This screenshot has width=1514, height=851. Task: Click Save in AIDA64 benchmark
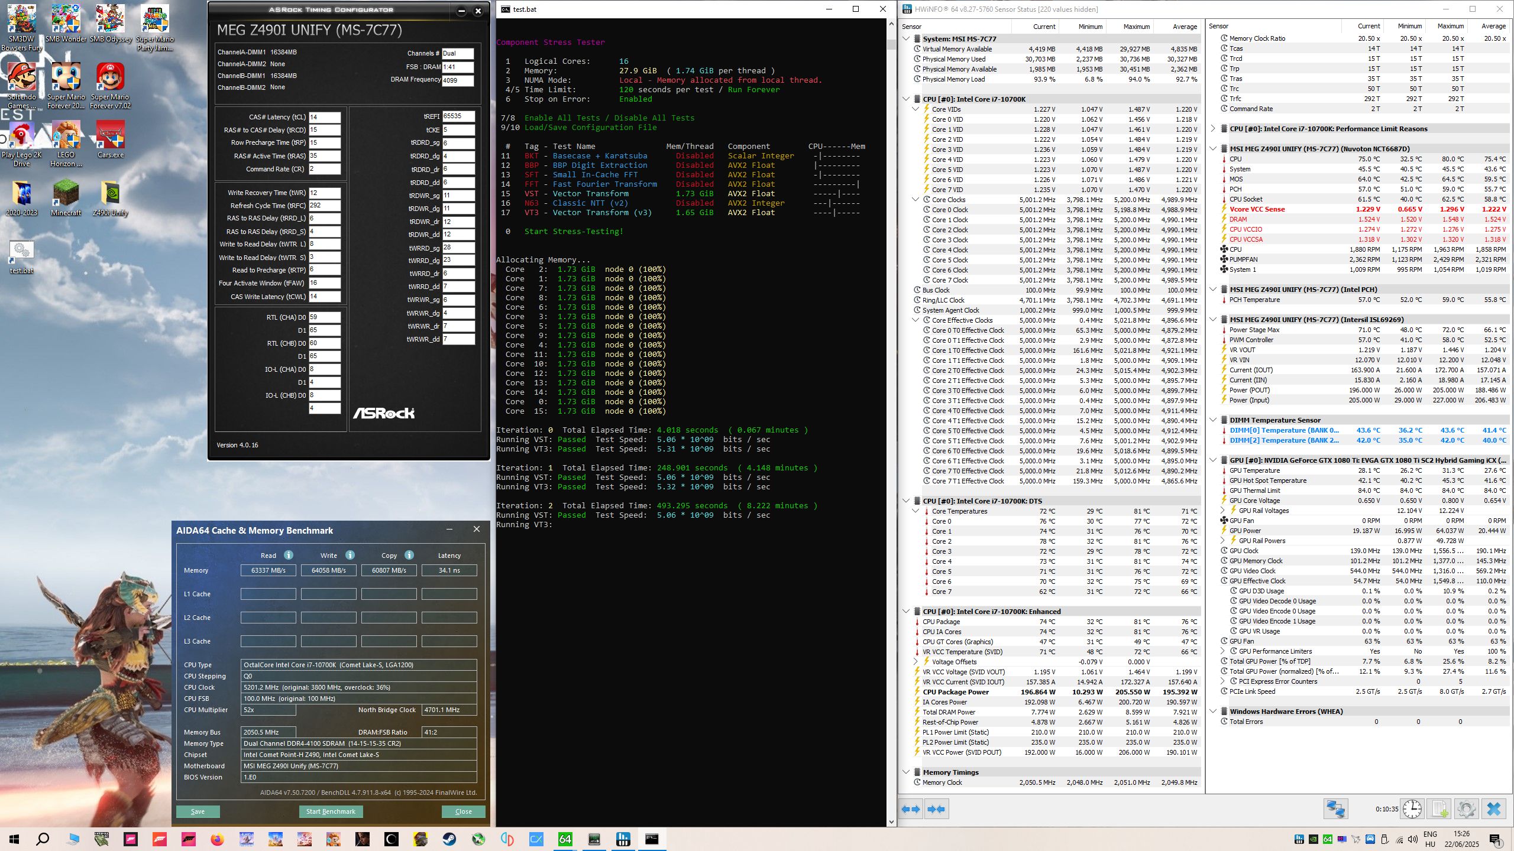click(198, 811)
